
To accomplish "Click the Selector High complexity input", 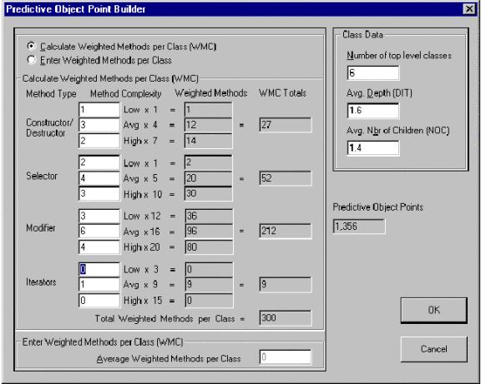I will 99,194.
